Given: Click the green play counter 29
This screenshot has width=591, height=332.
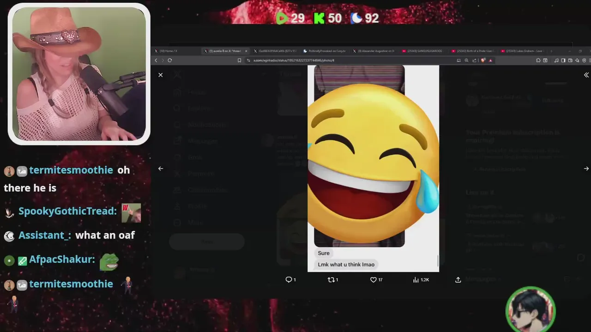Looking at the screenshot, I should click(x=290, y=18).
